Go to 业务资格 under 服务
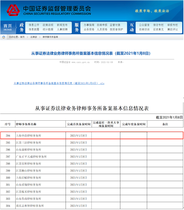This screenshot has width=184, height=210. (89, 29)
